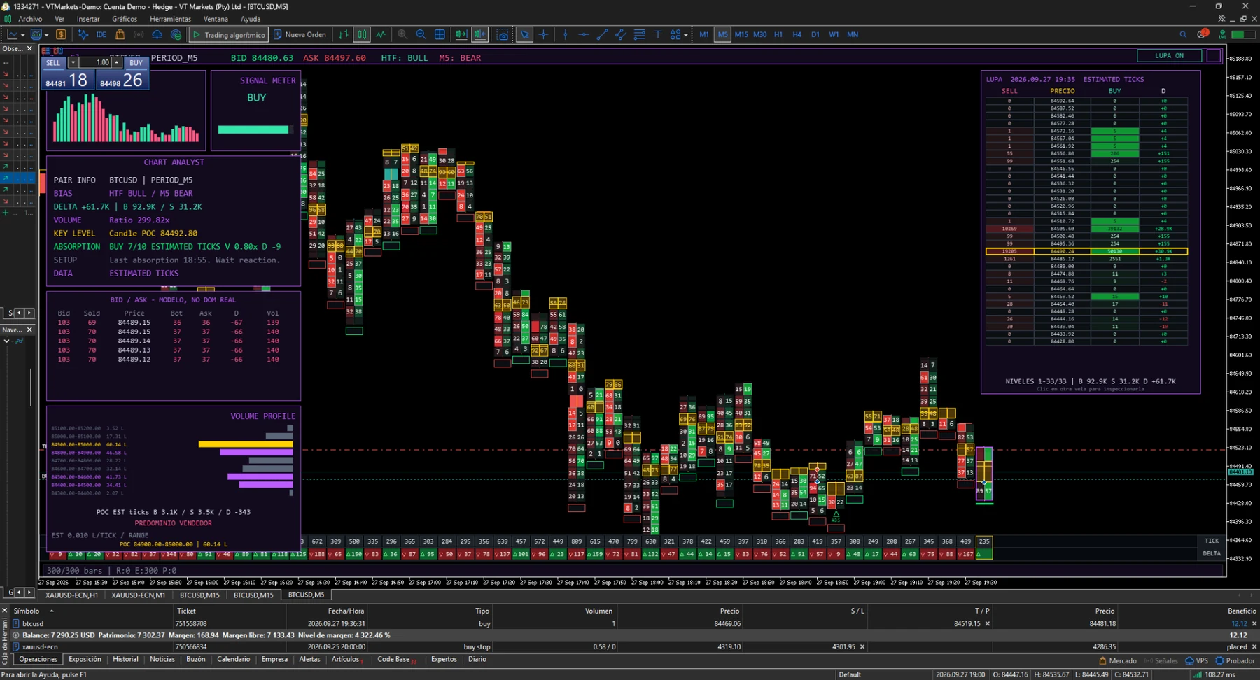
Task: Expand the new chart dropdown arrow
Action: (x=22, y=34)
